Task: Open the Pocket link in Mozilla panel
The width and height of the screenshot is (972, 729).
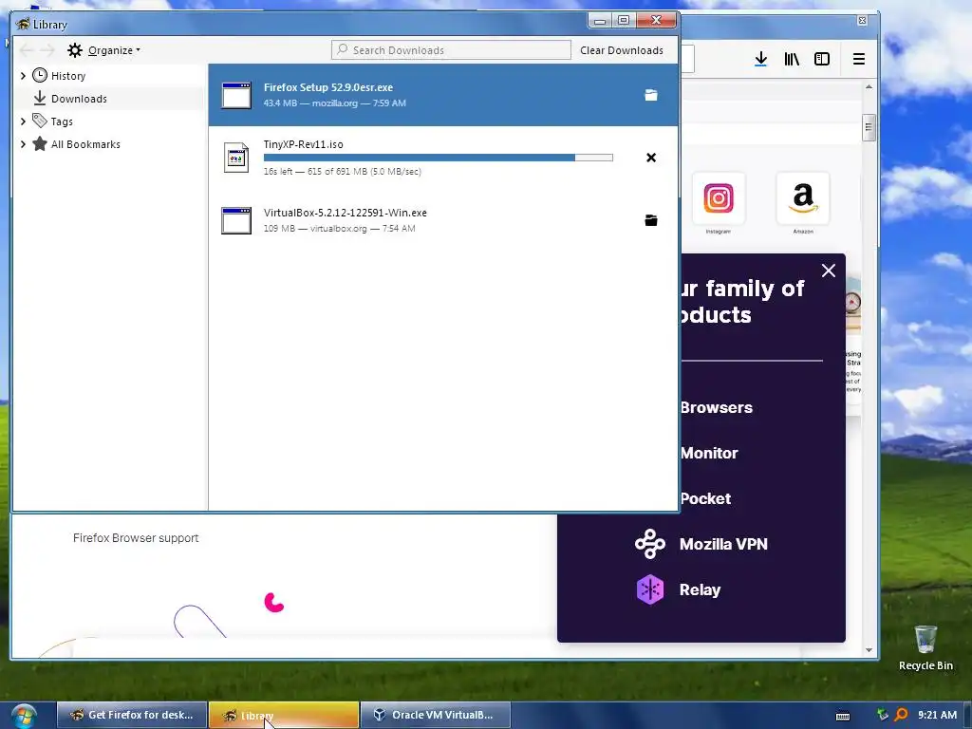Action: (x=705, y=498)
